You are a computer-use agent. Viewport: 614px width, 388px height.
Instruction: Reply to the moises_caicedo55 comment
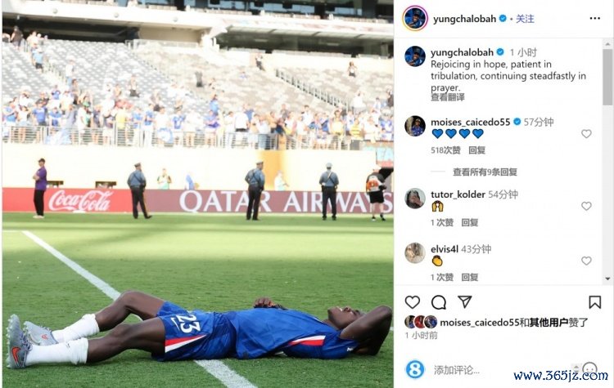(x=477, y=150)
